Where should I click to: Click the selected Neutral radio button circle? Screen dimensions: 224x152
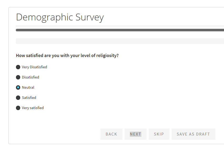[18, 87]
